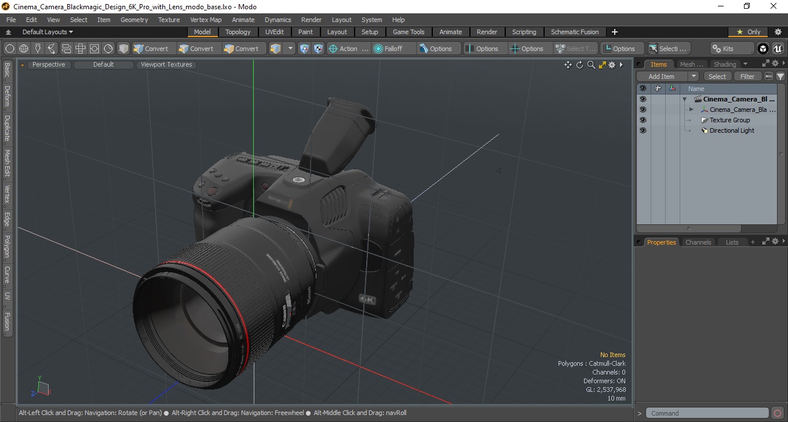Open the Default Layouts dropdown
Viewport: 788px width, 422px height.
pyautogui.click(x=48, y=32)
